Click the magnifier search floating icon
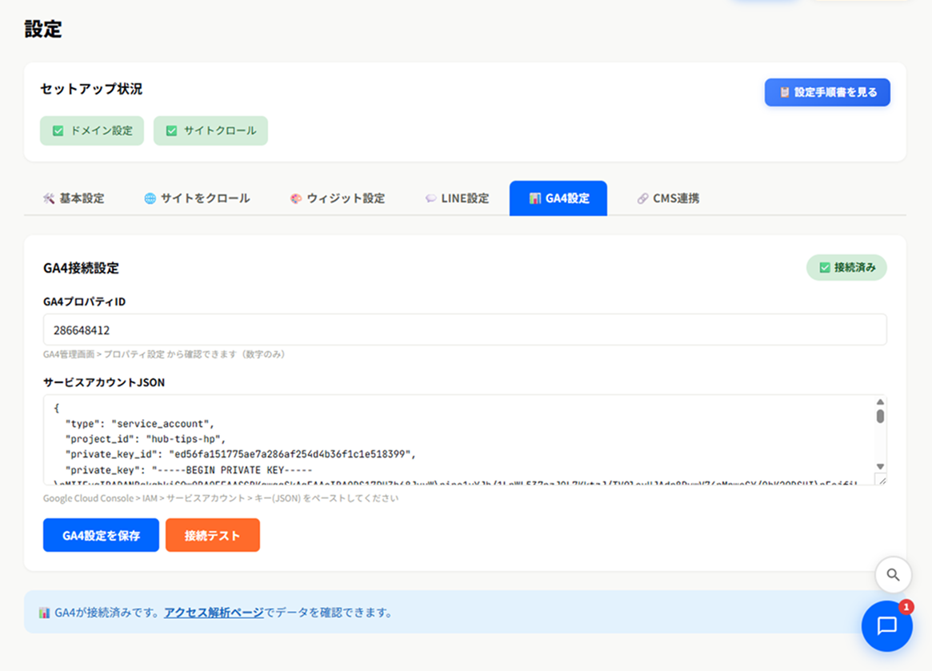The image size is (932, 671). tap(893, 575)
